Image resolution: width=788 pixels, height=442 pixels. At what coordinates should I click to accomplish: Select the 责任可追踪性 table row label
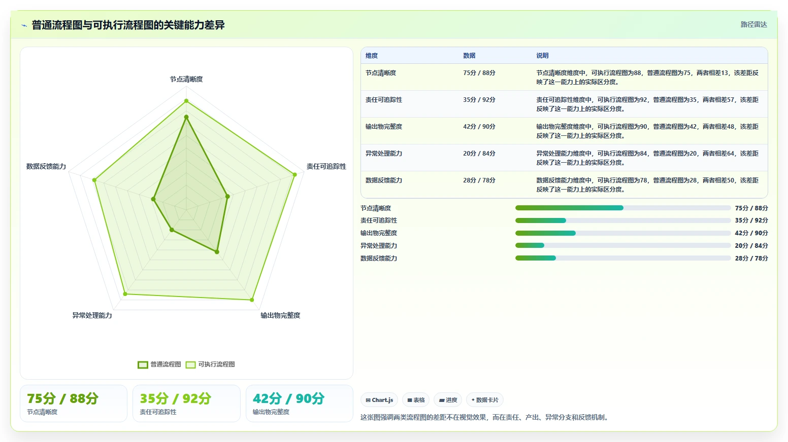coord(384,100)
